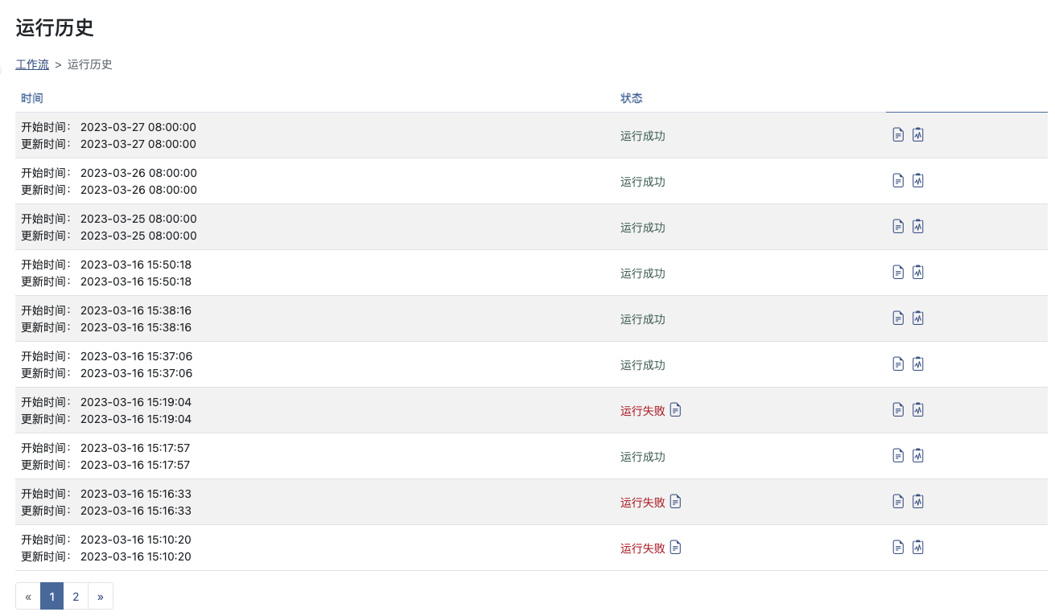Click the previous page « arrow

pos(28,597)
